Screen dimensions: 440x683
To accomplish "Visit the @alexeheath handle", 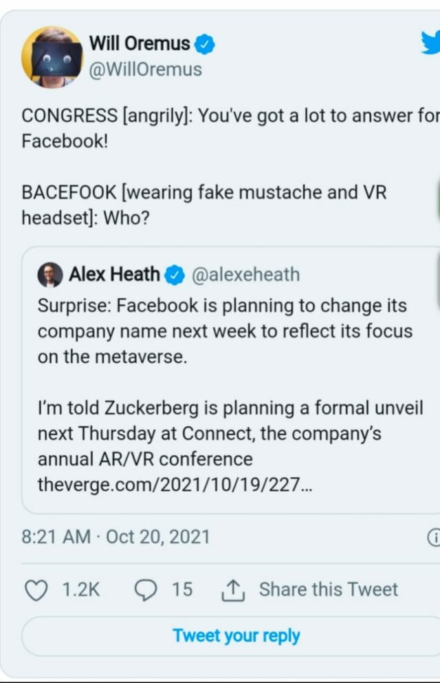I will [x=245, y=275].
